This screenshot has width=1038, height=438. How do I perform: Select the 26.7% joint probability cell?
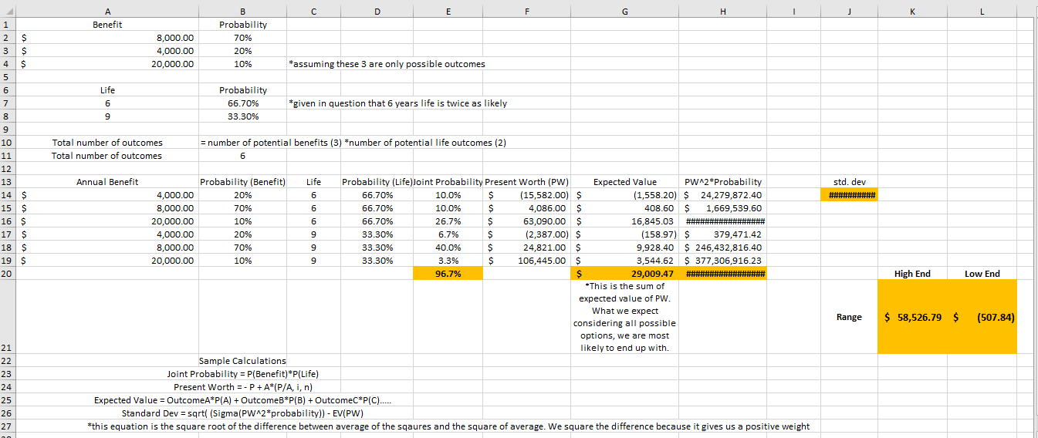tap(448, 221)
